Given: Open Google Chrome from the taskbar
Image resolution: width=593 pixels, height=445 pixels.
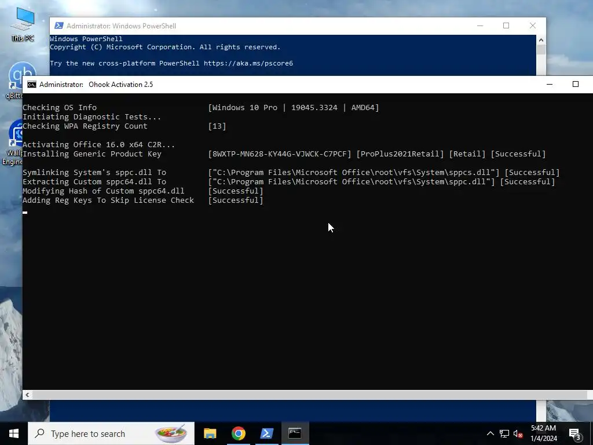Looking at the screenshot, I should point(238,433).
